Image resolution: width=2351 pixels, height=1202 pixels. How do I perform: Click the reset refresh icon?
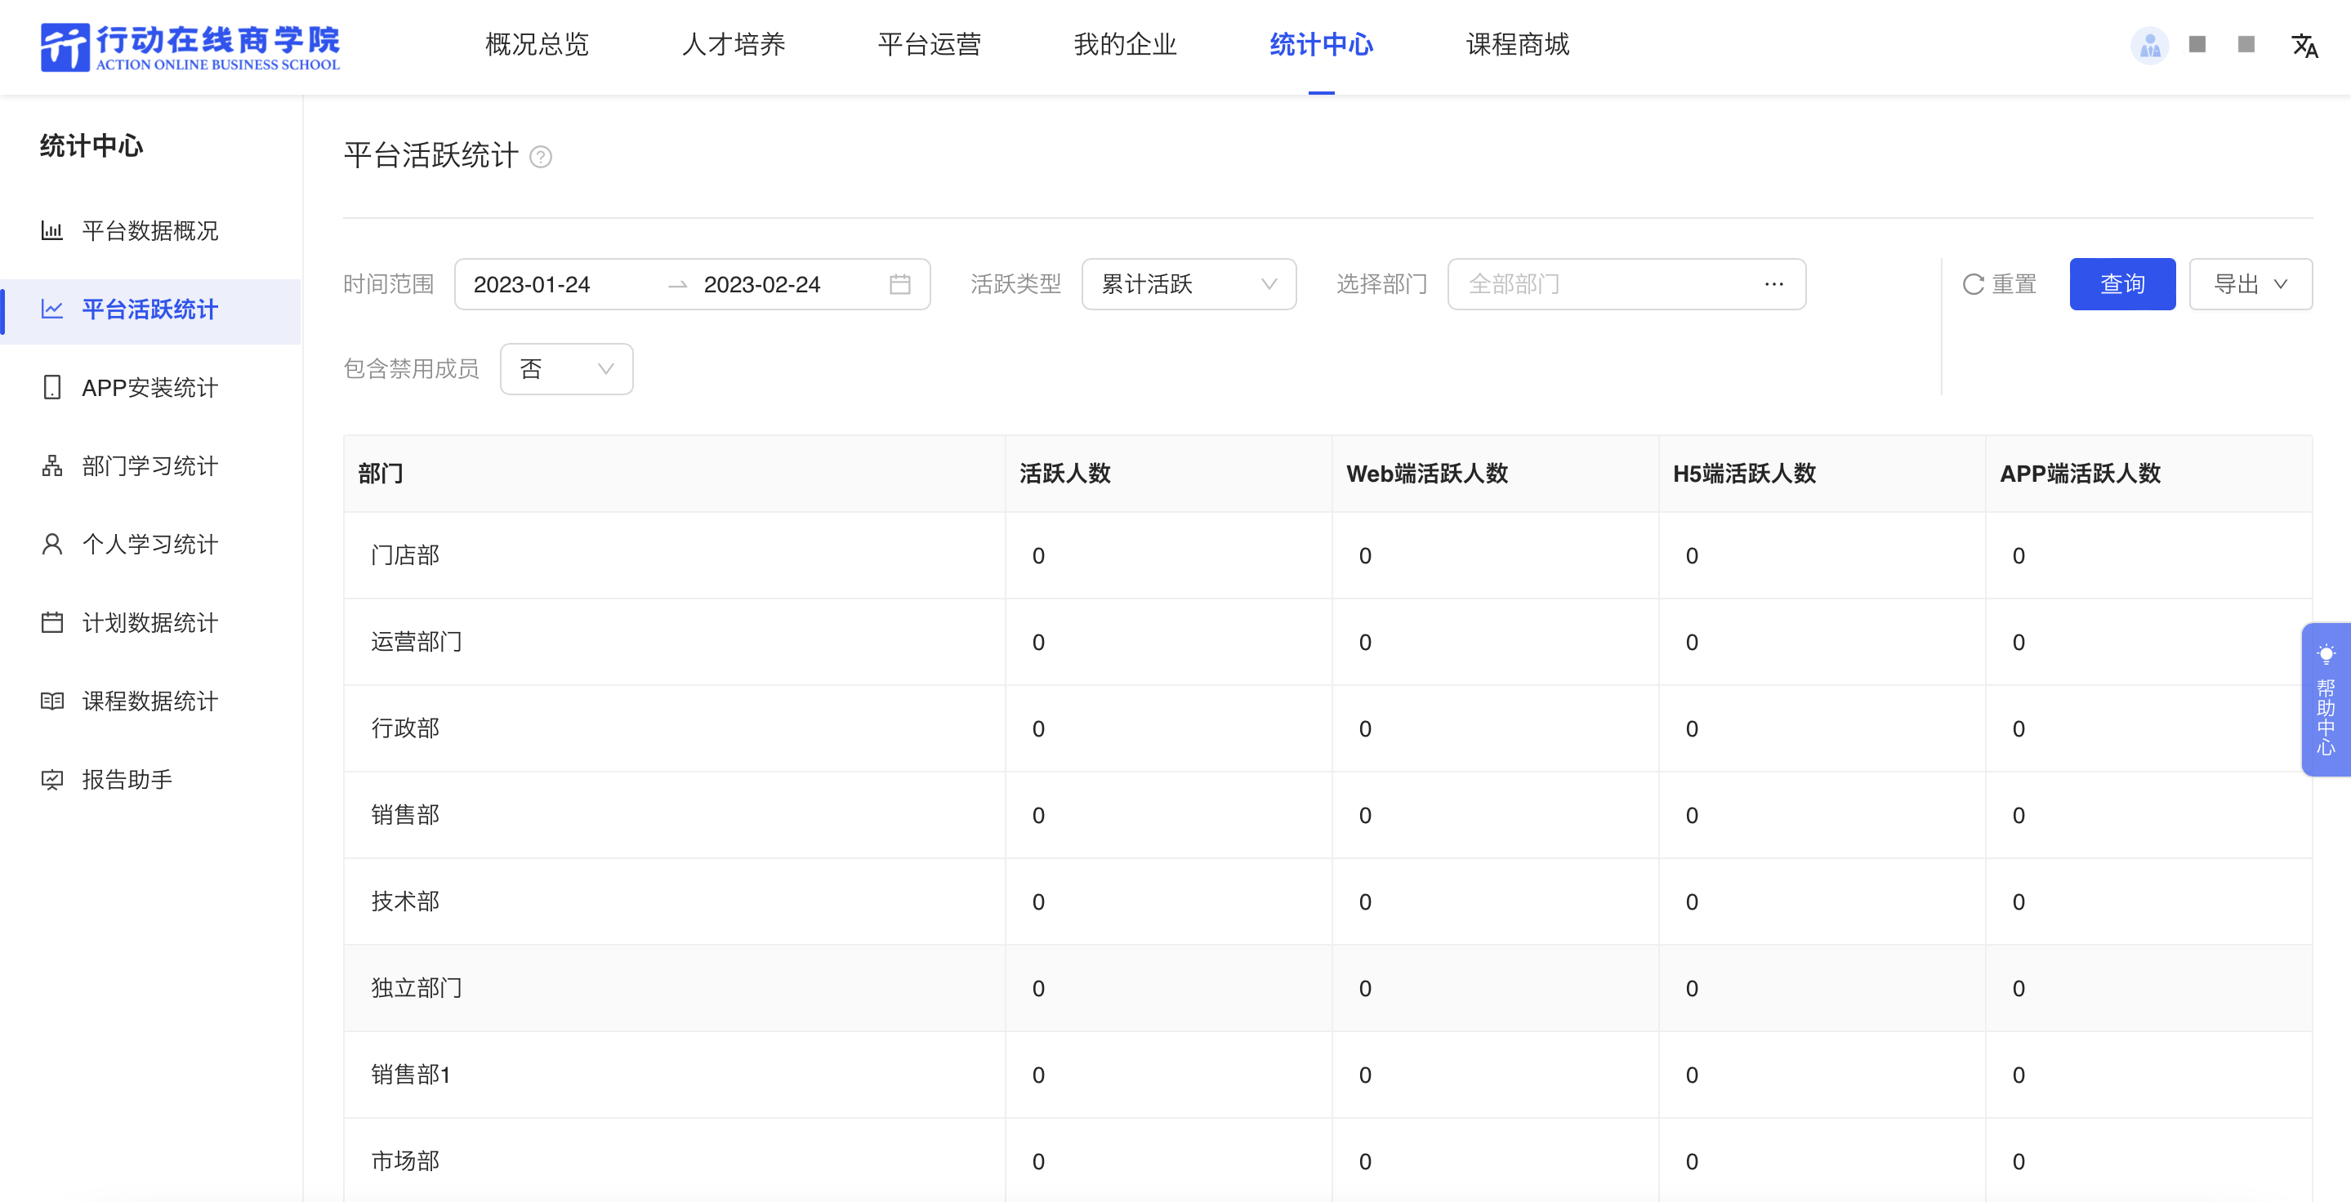coord(1972,284)
